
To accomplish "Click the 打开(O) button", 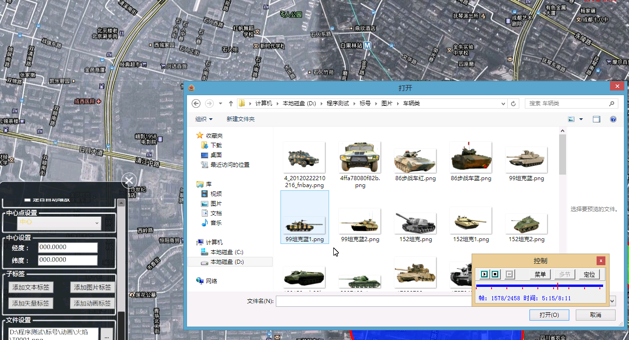I will tap(549, 315).
